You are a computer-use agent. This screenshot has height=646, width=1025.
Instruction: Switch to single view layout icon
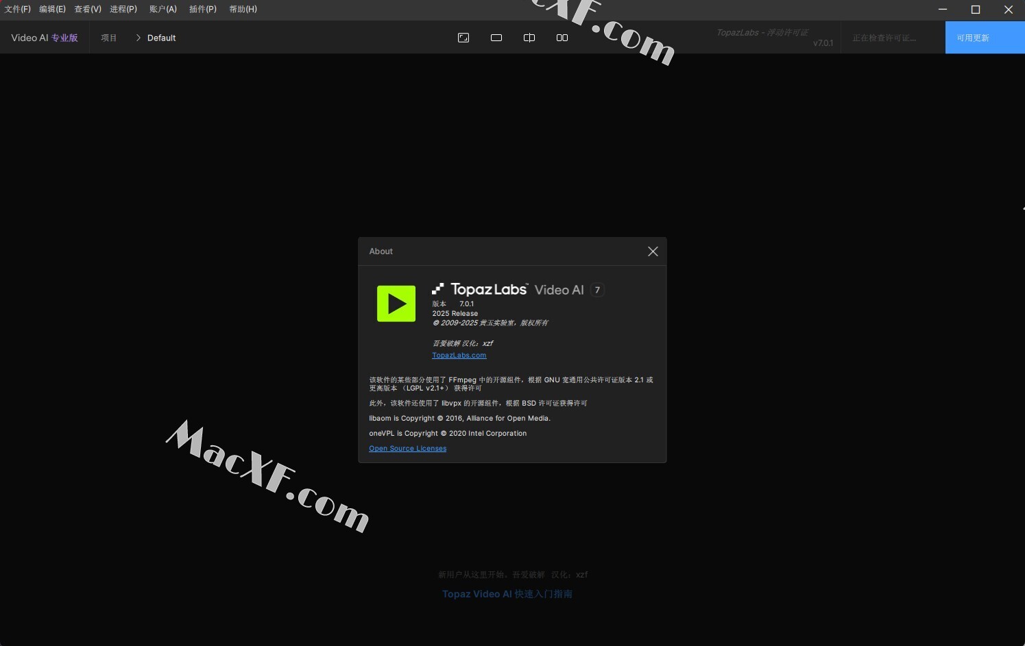point(496,38)
